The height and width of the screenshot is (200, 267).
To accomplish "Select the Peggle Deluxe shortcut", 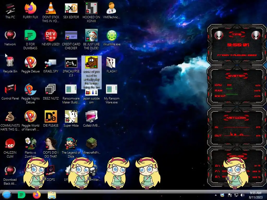I will point(30,65).
